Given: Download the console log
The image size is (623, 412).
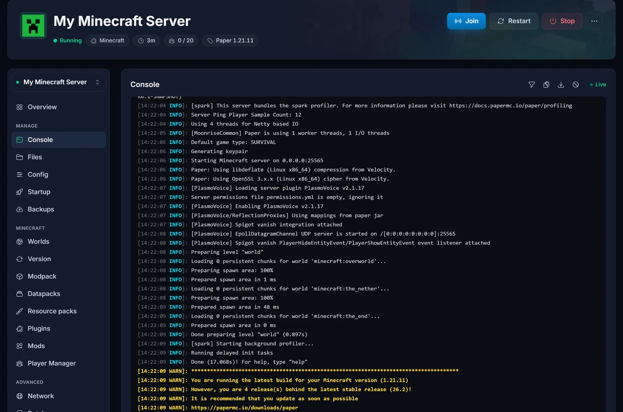Looking at the screenshot, I should (x=561, y=84).
